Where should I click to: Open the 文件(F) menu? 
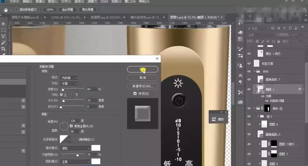14,2
